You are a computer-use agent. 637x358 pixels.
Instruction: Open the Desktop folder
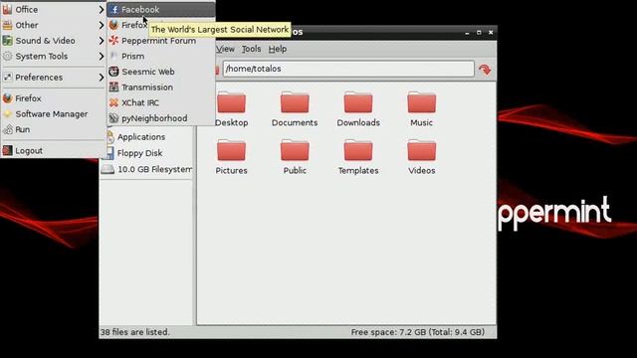pyautogui.click(x=231, y=109)
